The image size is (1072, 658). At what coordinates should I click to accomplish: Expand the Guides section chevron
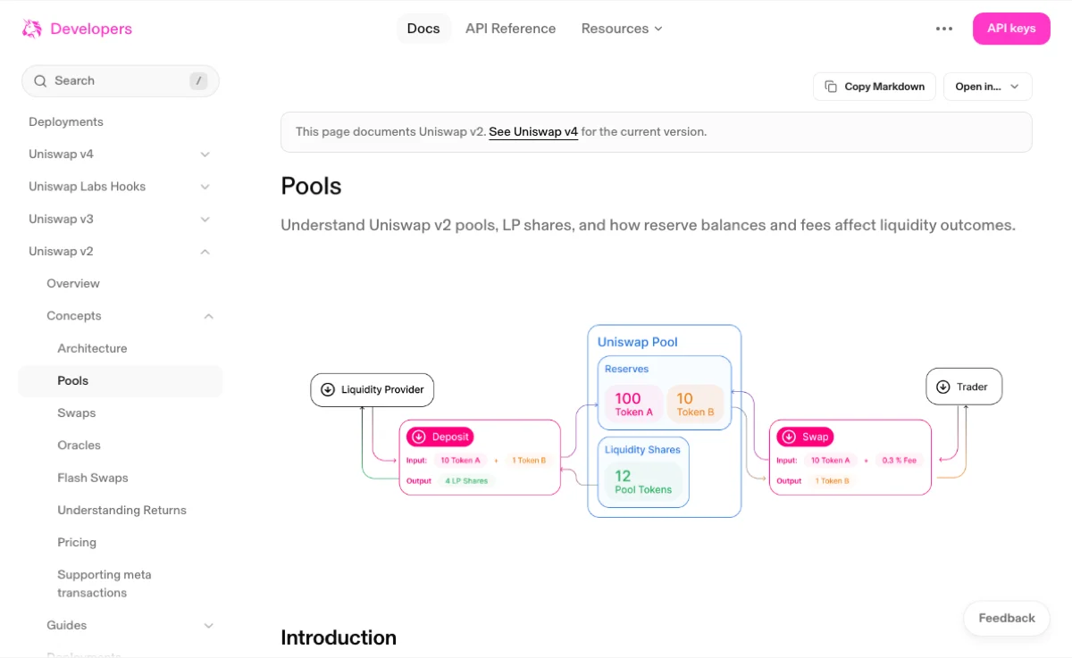tap(208, 625)
